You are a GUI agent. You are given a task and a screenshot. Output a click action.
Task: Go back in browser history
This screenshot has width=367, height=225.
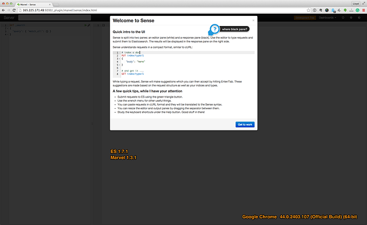[3, 10]
